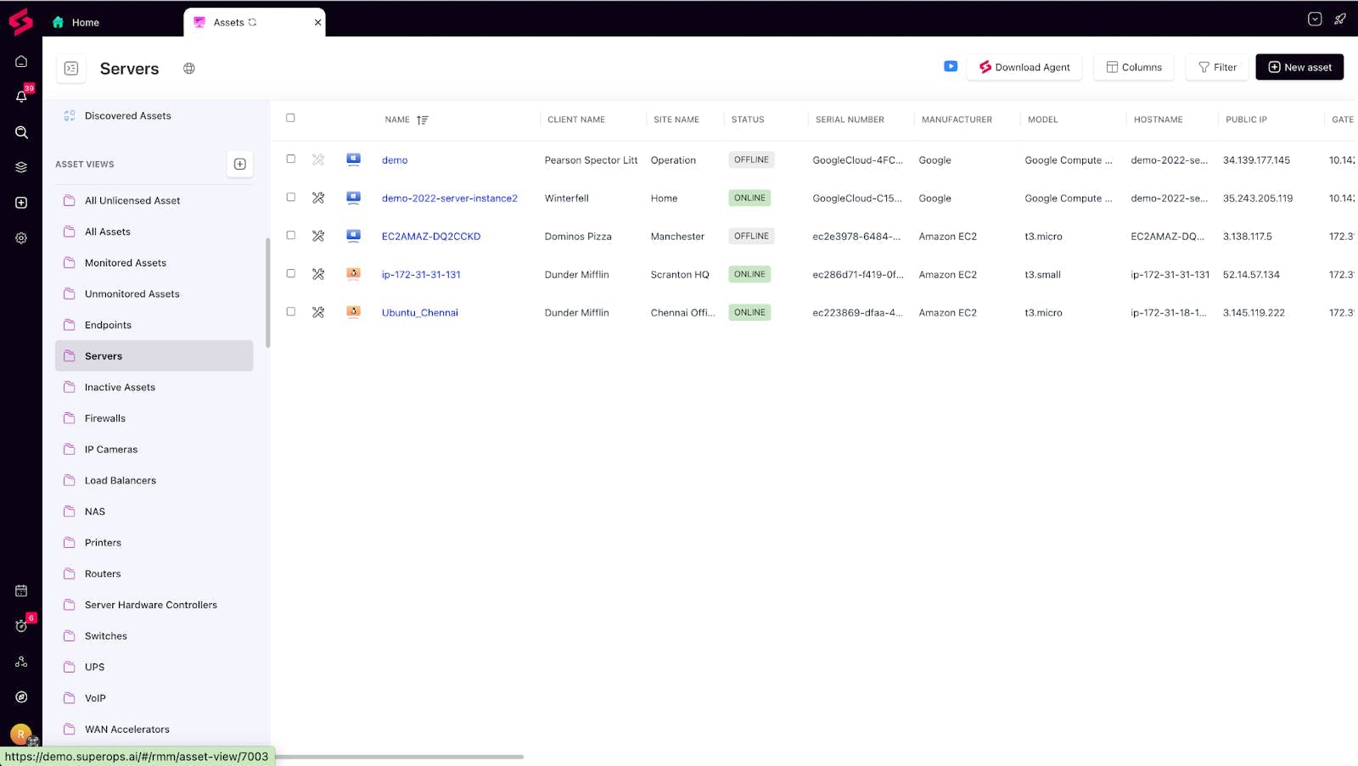Open the Discovered Assets view
Screen dimensions: 1358x766
127,115
